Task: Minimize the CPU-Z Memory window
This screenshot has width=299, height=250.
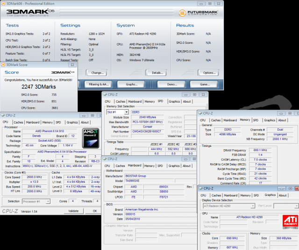Action: (x=281, y=113)
